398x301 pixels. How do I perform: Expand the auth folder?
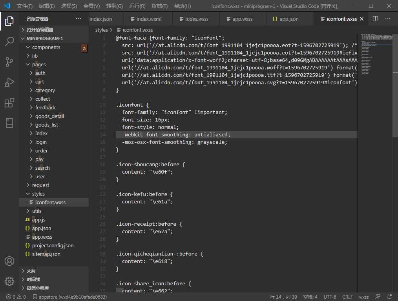(x=54, y=73)
